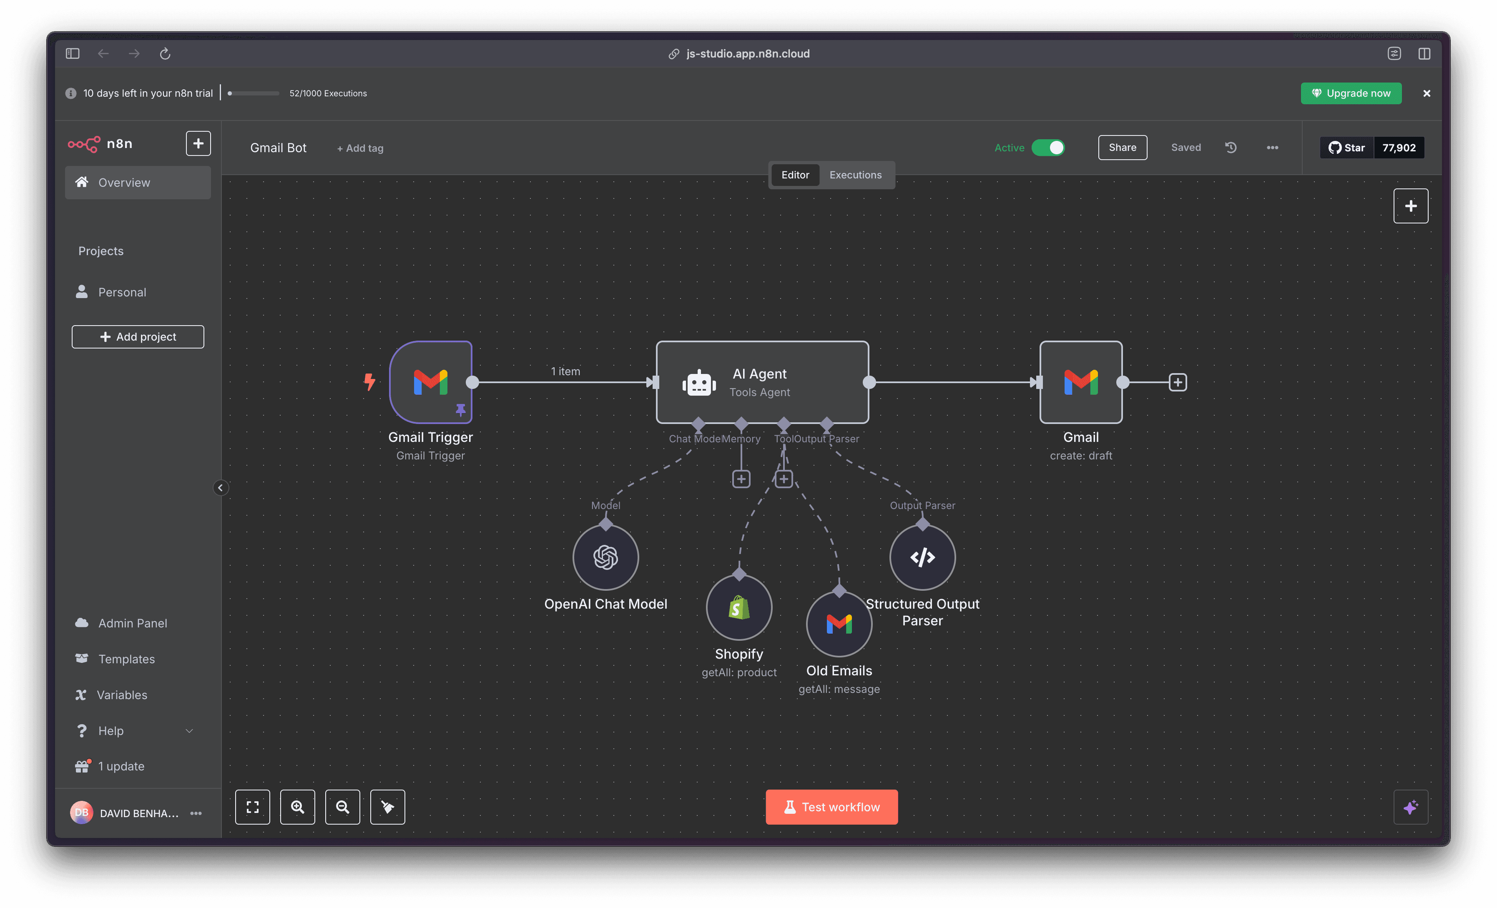Open workflow history

1231,148
